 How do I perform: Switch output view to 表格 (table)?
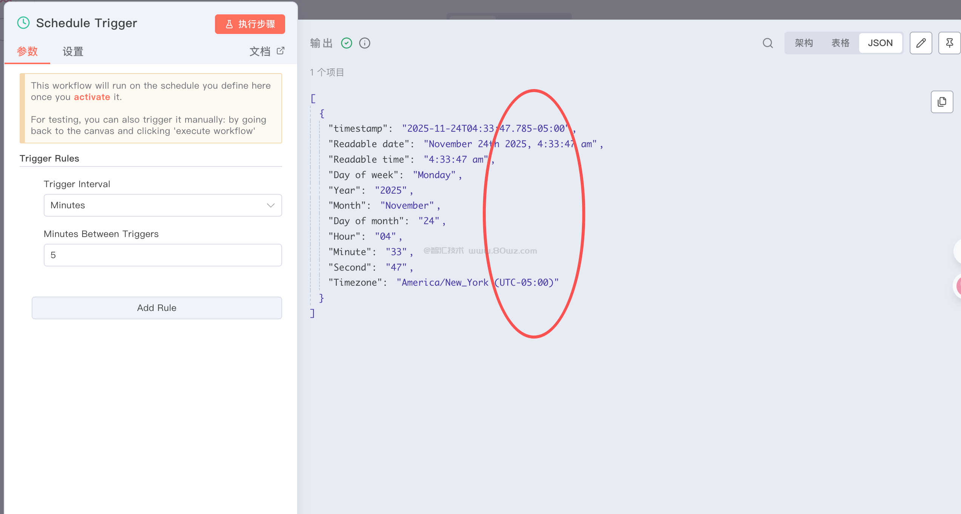(840, 43)
